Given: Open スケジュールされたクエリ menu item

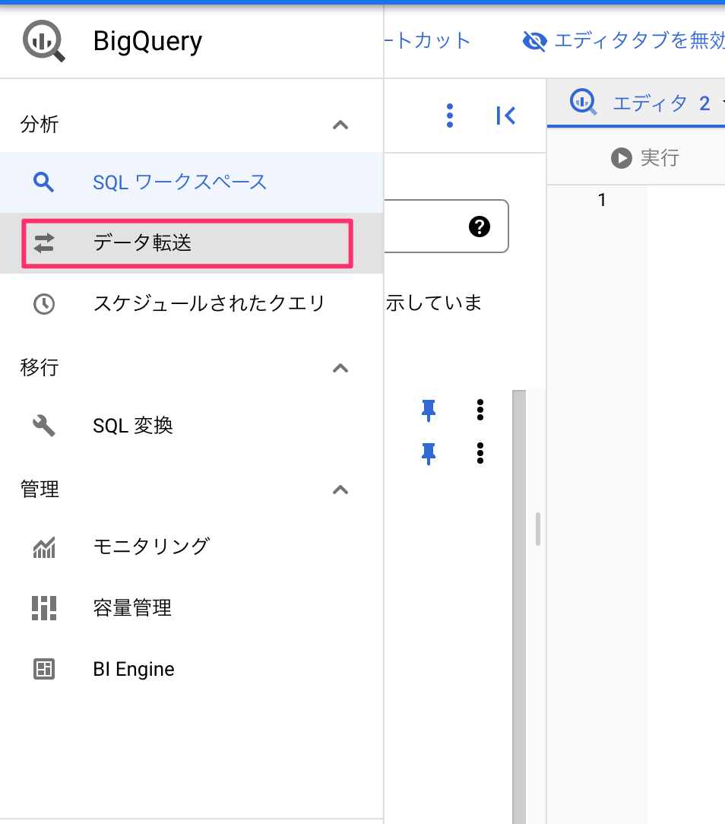Looking at the screenshot, I should [x=192, y=304].
